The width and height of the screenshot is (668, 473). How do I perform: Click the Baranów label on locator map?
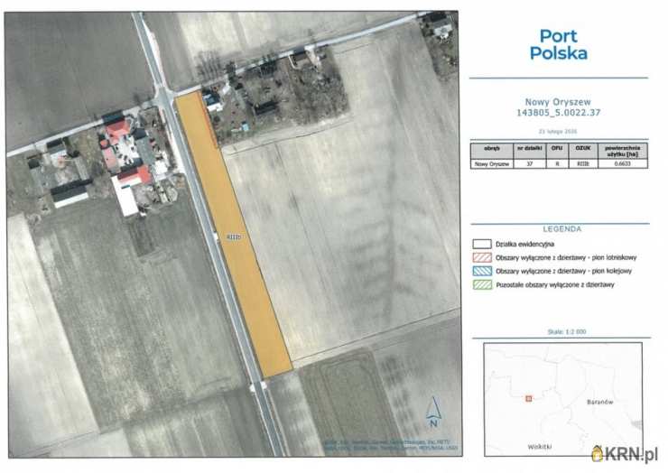[x=599, y=399]
